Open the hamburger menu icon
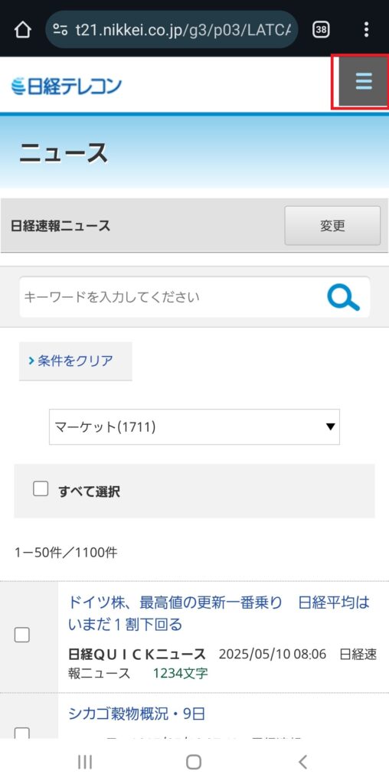Viewport: 389px width, 784px height. click(x=364, y=81)
